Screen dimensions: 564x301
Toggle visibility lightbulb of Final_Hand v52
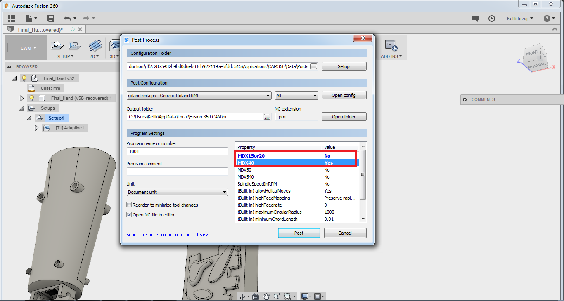24,78
